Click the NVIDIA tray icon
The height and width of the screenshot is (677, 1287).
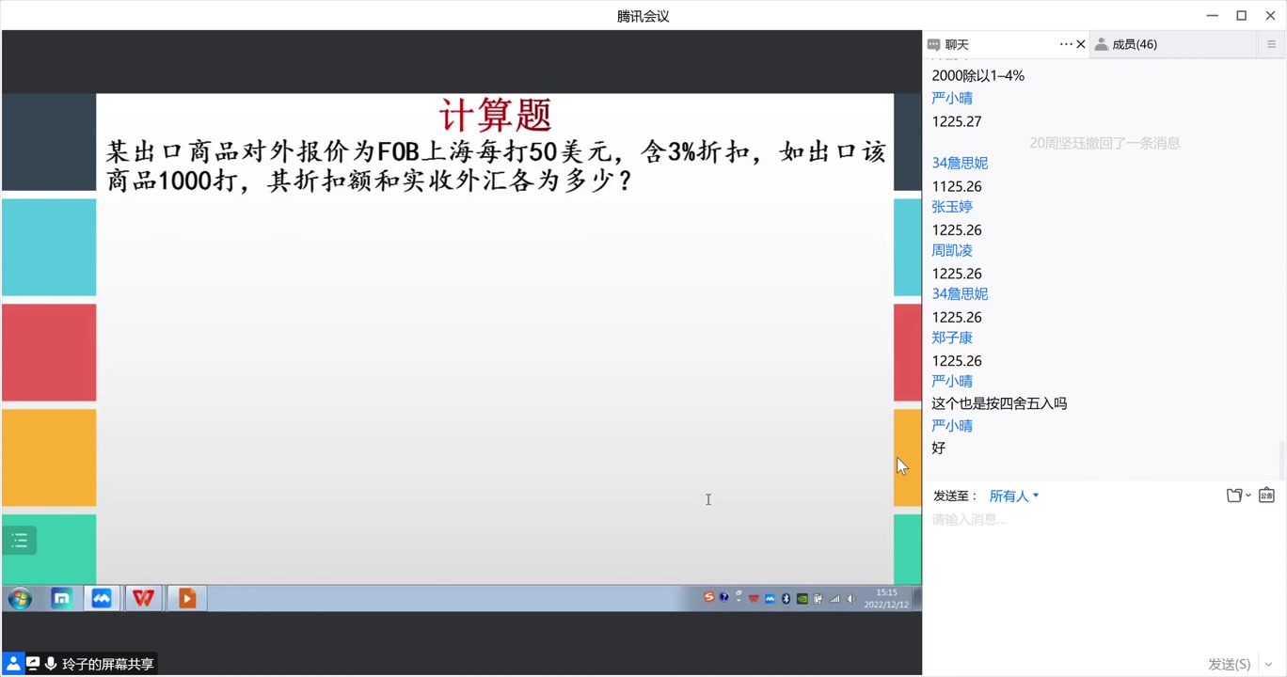pos(802,598)
